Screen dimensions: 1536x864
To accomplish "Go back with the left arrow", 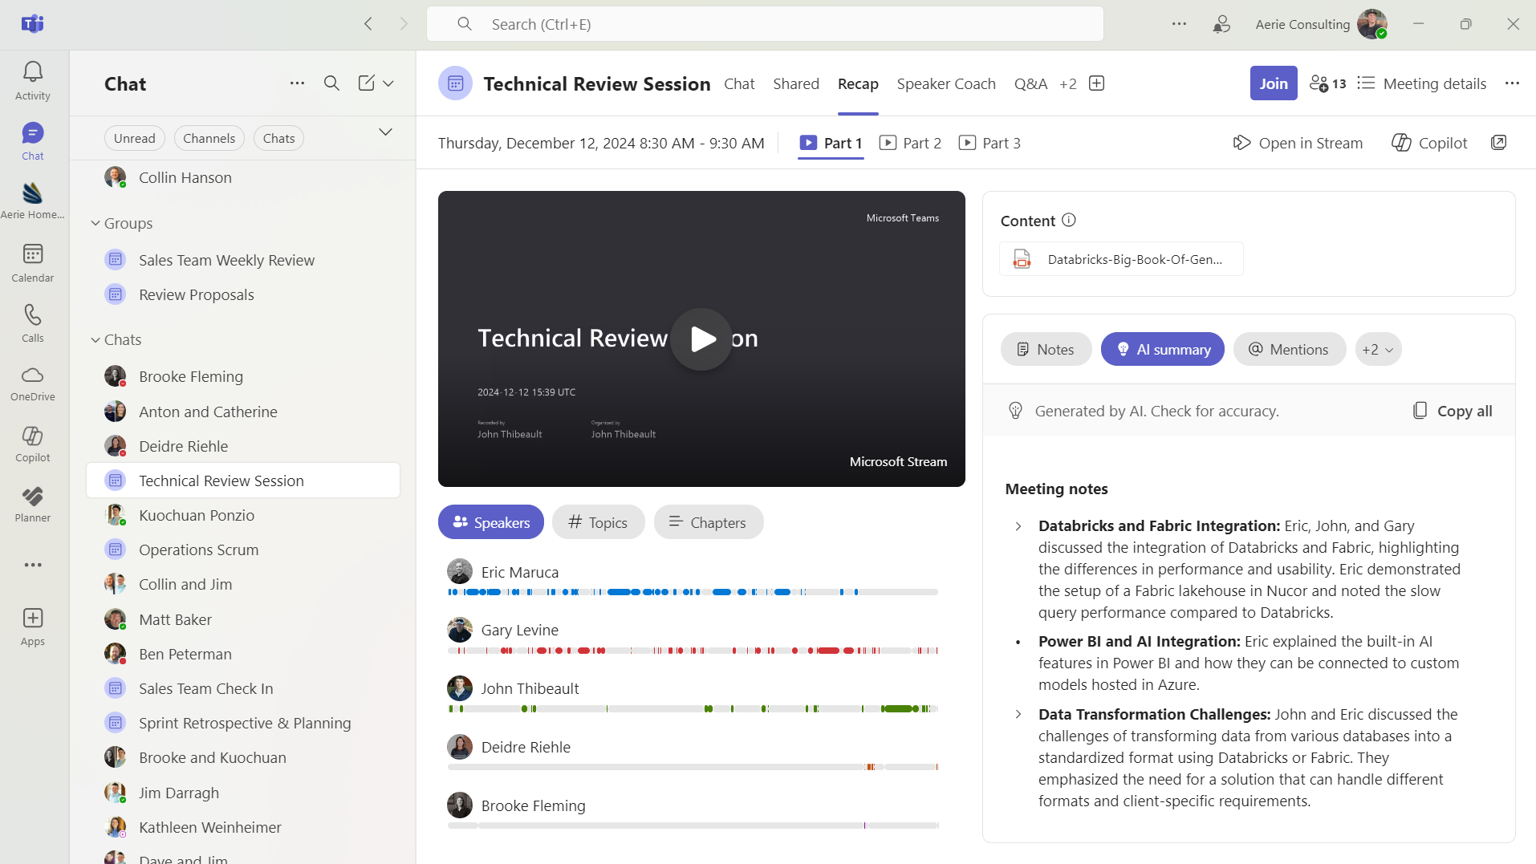I will click(368, 24).
